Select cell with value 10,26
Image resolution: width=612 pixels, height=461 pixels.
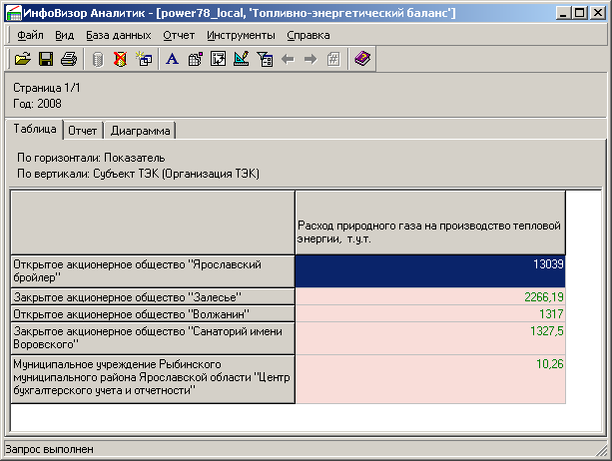(x=430, y=379)
